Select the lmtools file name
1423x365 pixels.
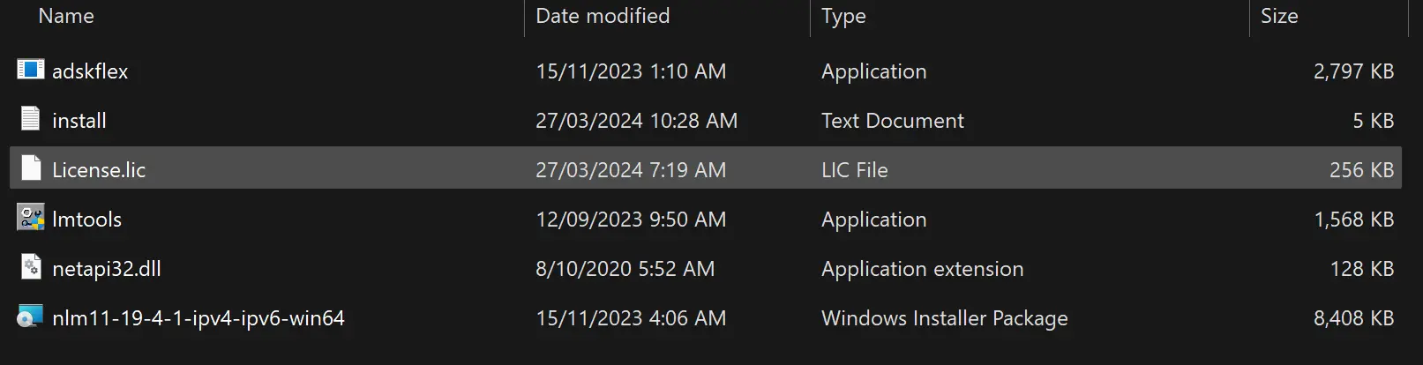click(x=86, y=220)
